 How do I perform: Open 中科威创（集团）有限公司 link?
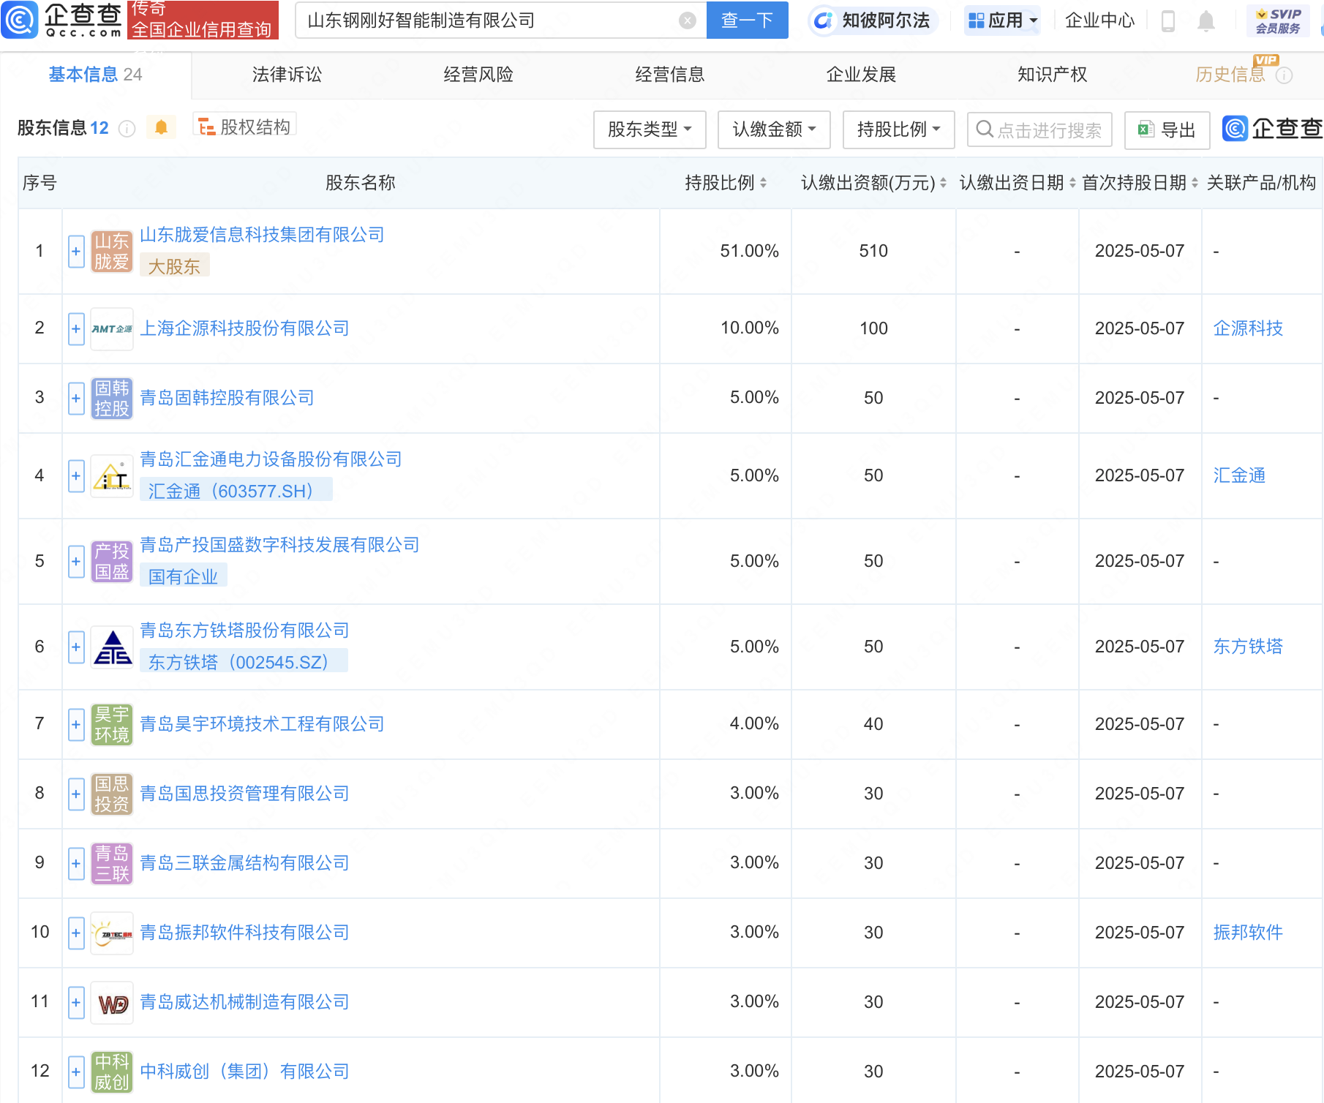pos(244,1072)
